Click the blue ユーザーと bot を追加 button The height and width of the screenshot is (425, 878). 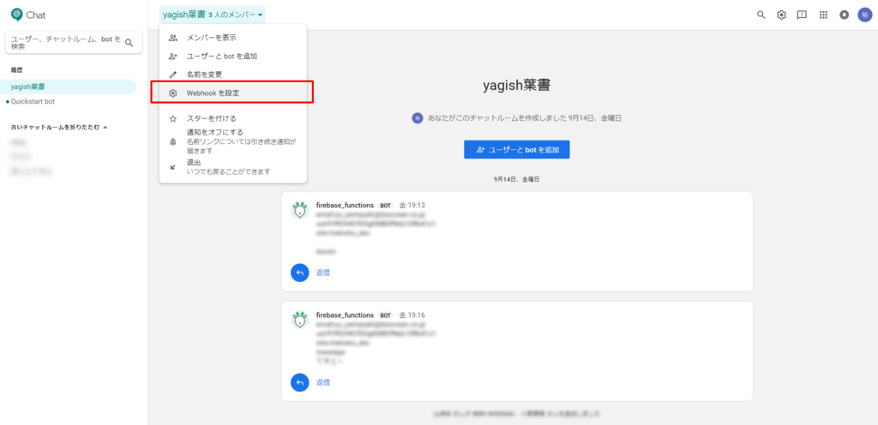[517, 149]
